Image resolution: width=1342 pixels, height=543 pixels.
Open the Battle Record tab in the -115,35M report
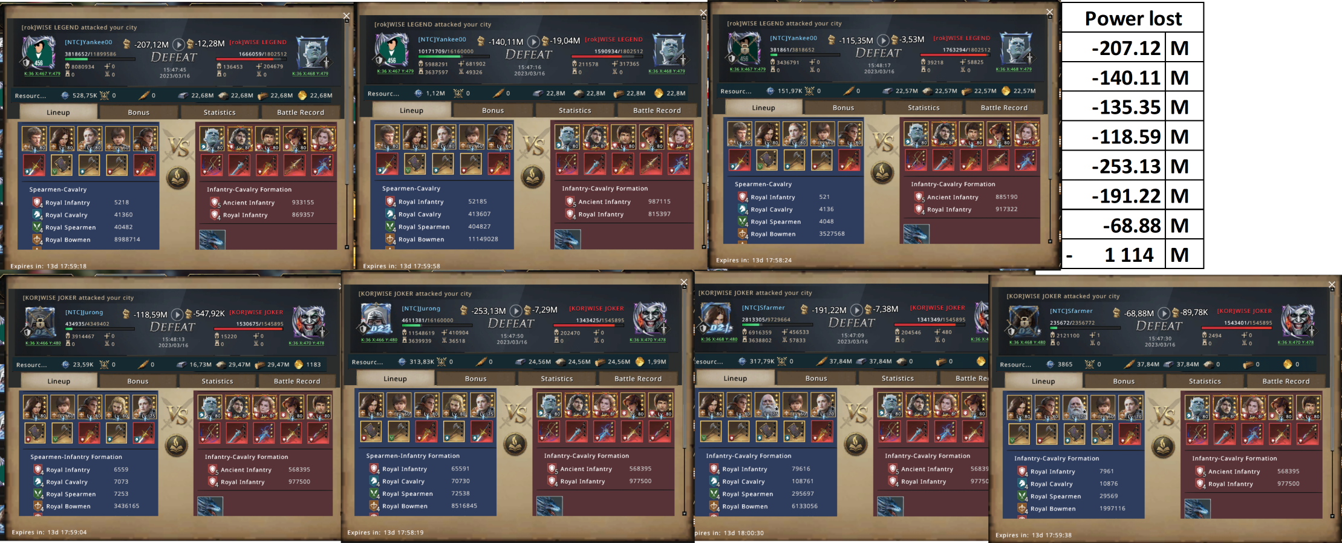click(x=1003, y=108)
